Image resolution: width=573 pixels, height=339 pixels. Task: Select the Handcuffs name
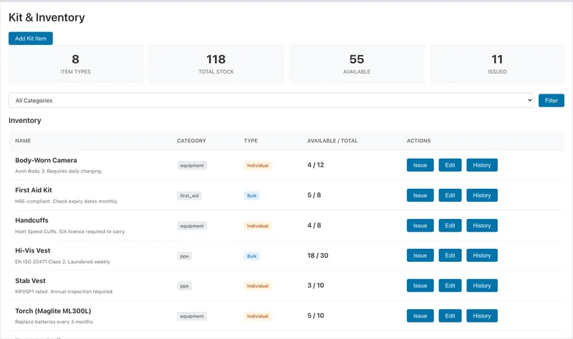point(32,220)
